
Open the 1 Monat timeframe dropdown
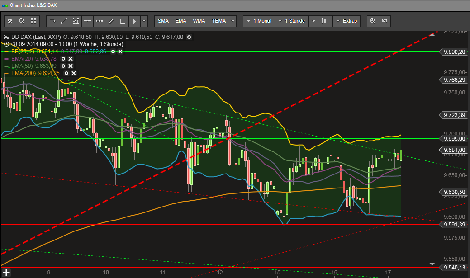click(258, 21)
